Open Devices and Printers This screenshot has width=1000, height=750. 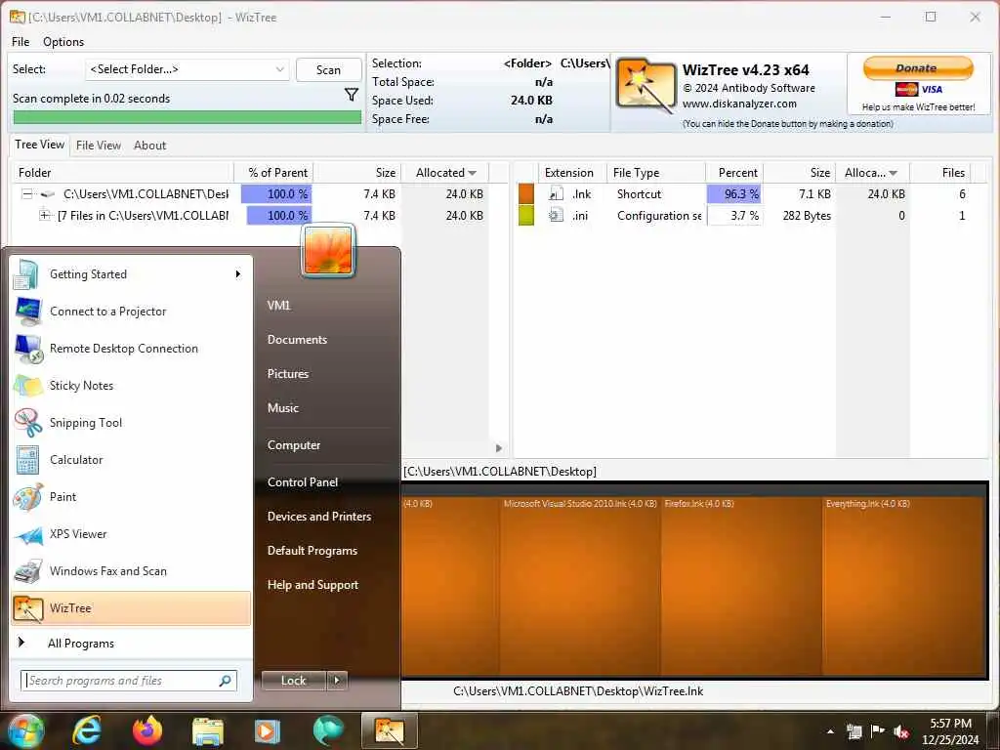(319, 517)
